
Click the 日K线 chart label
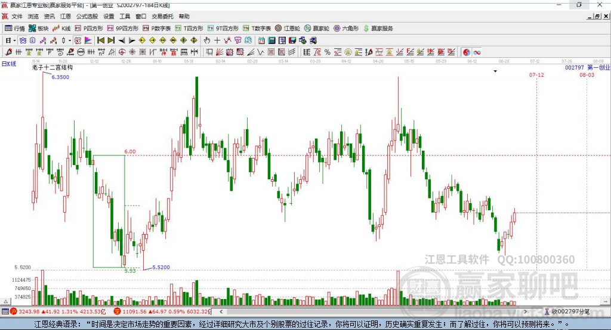click(9, 64)
